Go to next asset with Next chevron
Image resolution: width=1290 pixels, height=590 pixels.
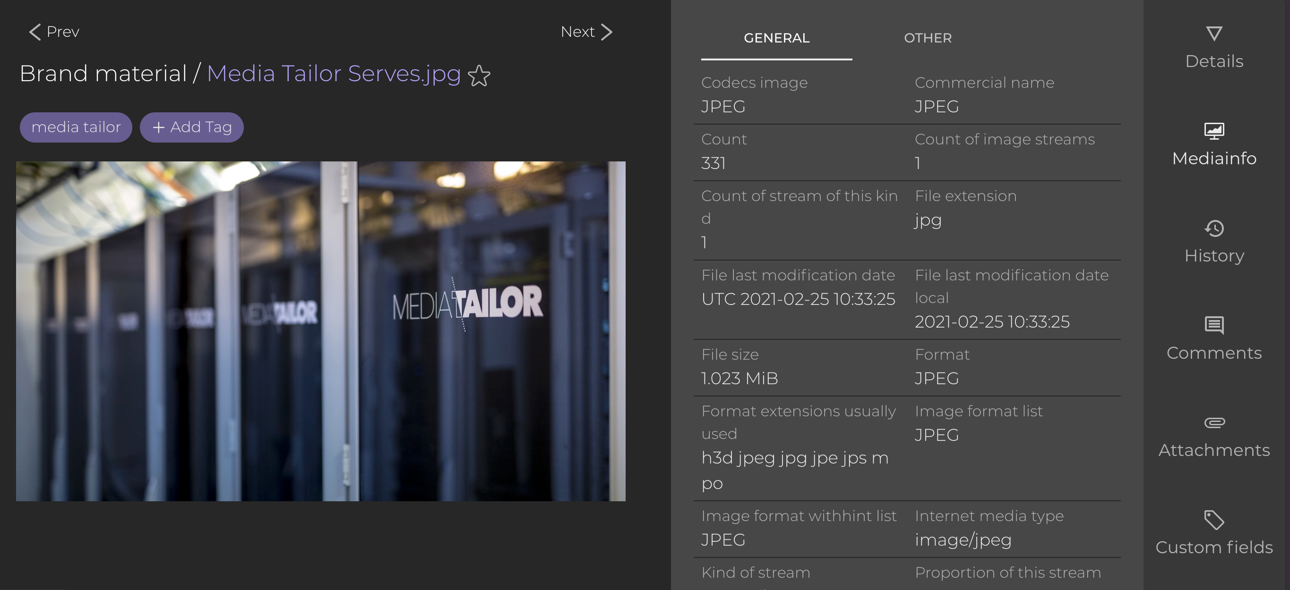click(606, 32)
